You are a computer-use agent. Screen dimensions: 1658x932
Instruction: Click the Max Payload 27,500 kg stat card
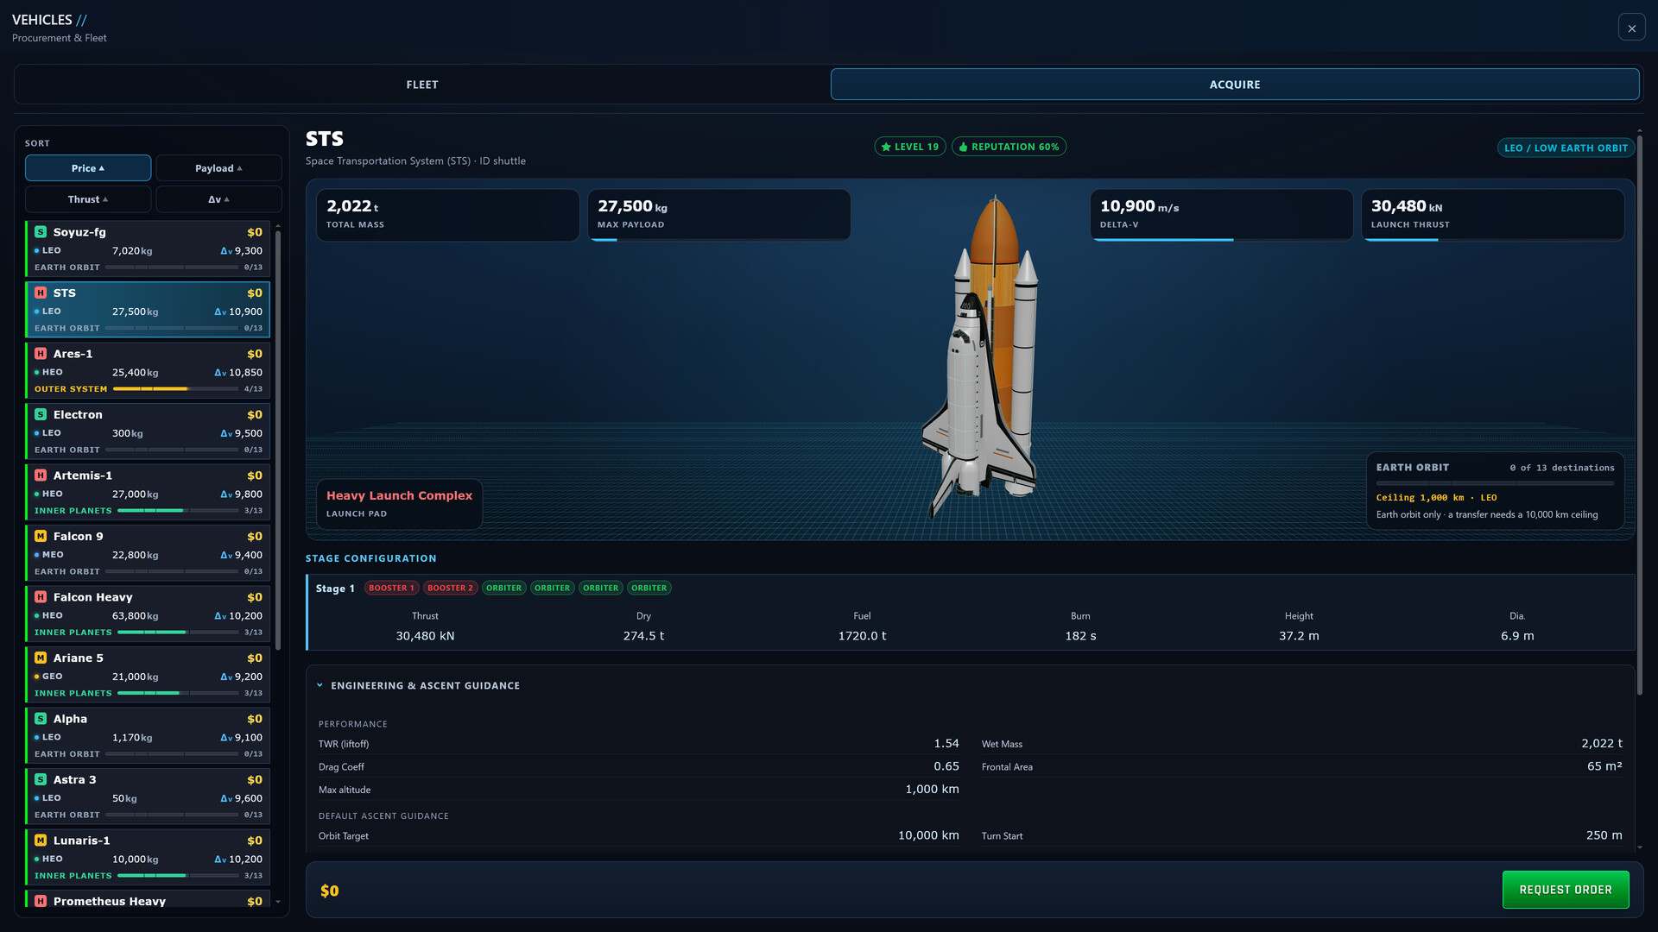point(718,215)
